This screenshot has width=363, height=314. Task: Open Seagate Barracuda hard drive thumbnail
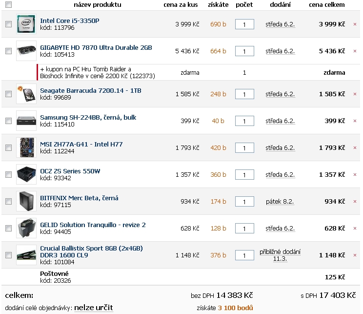click(26, 94)
